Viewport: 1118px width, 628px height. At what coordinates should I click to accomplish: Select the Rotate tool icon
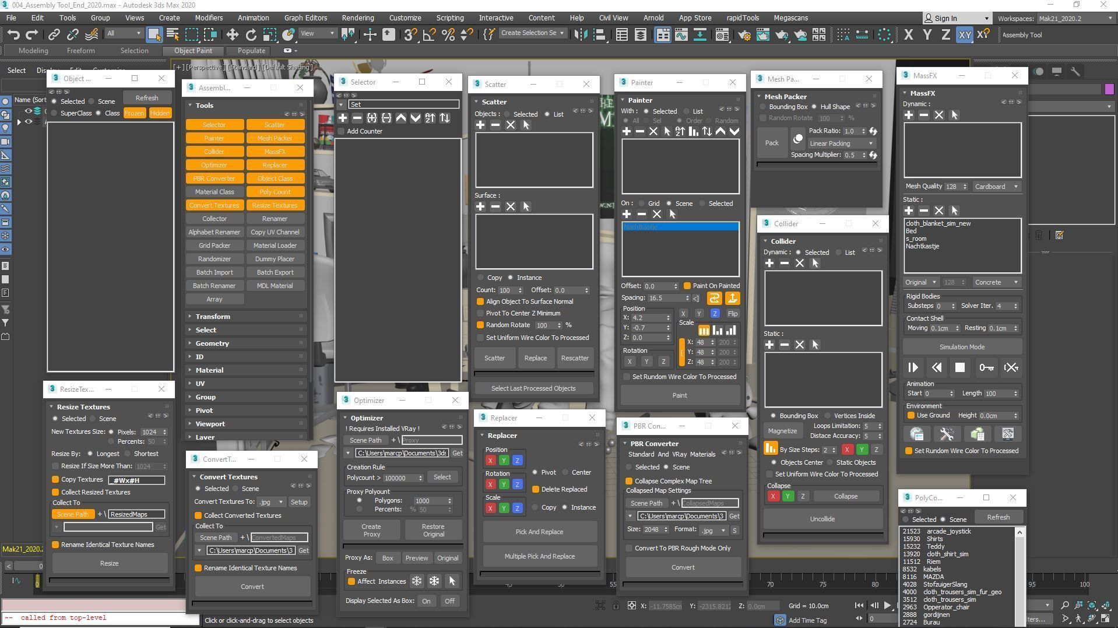coord(251,34)
